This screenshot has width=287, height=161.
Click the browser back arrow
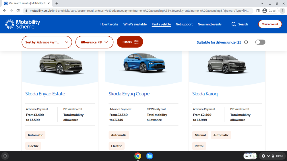(5, 11)
